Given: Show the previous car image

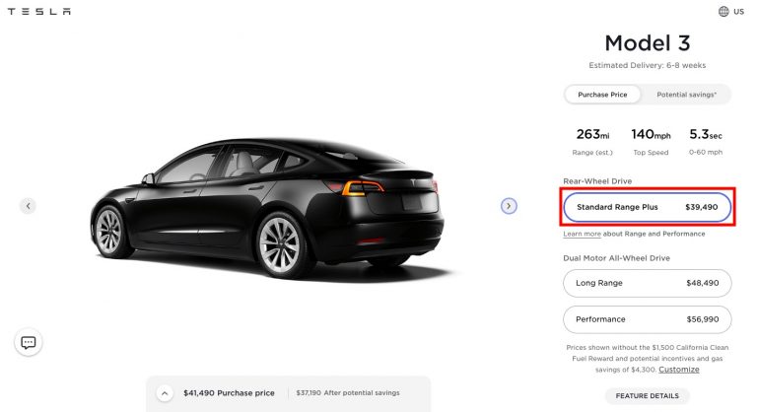Looking at the screenshot, I should click(28, 206).
